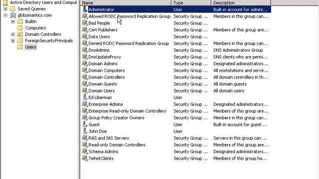
Task: Select the Schema Admins name text
Action: [x=103, y=152]
